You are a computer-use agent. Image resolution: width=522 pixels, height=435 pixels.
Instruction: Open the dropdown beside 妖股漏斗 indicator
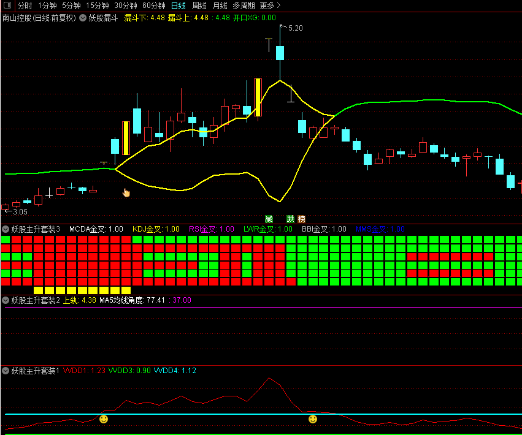coord(83,18)
